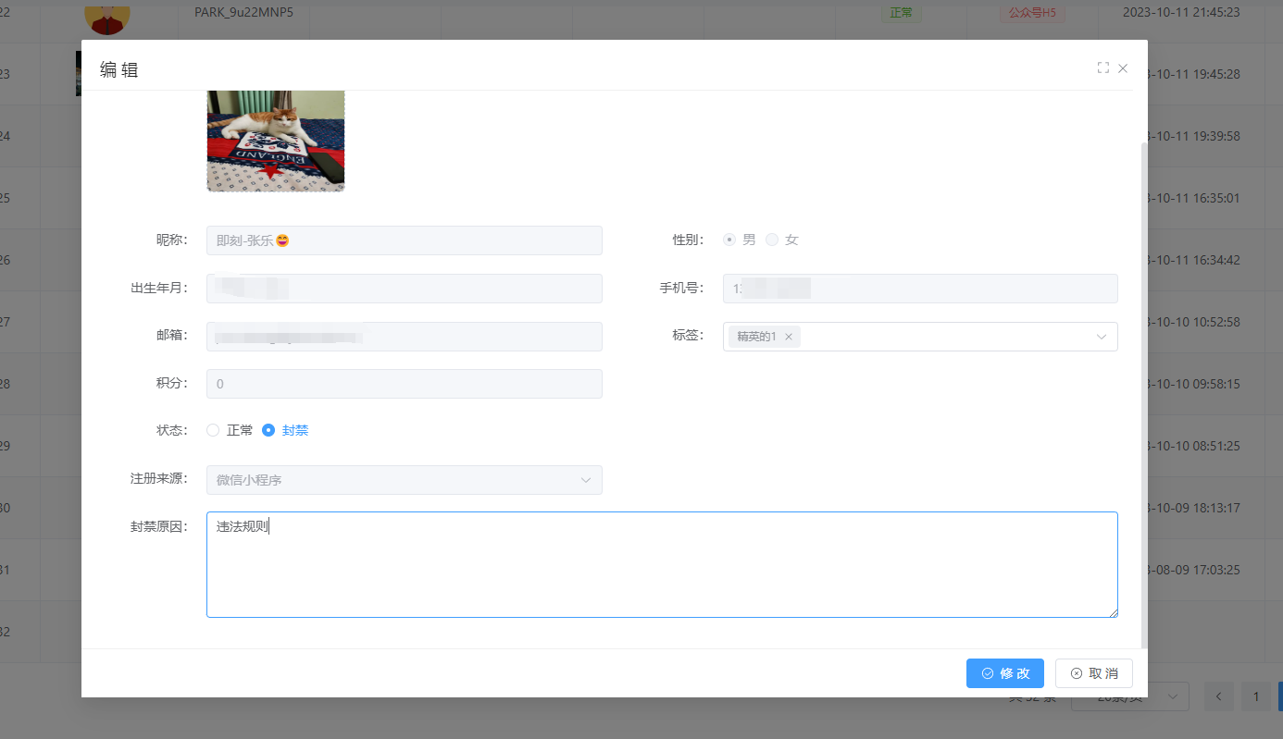Click the 手机号 input field
The height and width of the screenshot is (739, 1283).
[x=919, y=289]
